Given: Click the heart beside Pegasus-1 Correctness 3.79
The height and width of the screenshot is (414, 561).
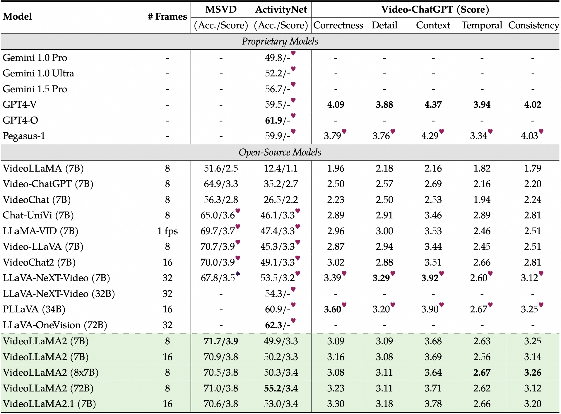Looking at the screenshot, I should click(344, 131).
